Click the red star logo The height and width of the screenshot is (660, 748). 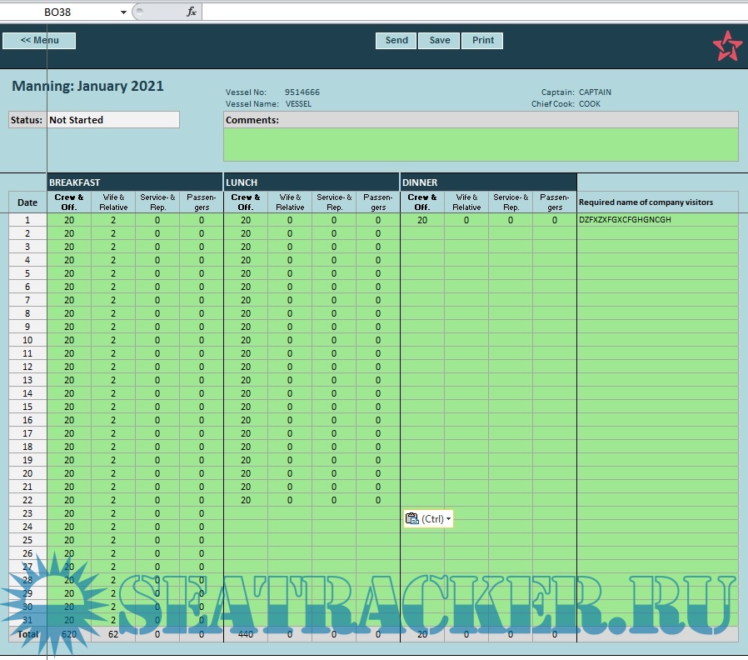pos(726,46)
